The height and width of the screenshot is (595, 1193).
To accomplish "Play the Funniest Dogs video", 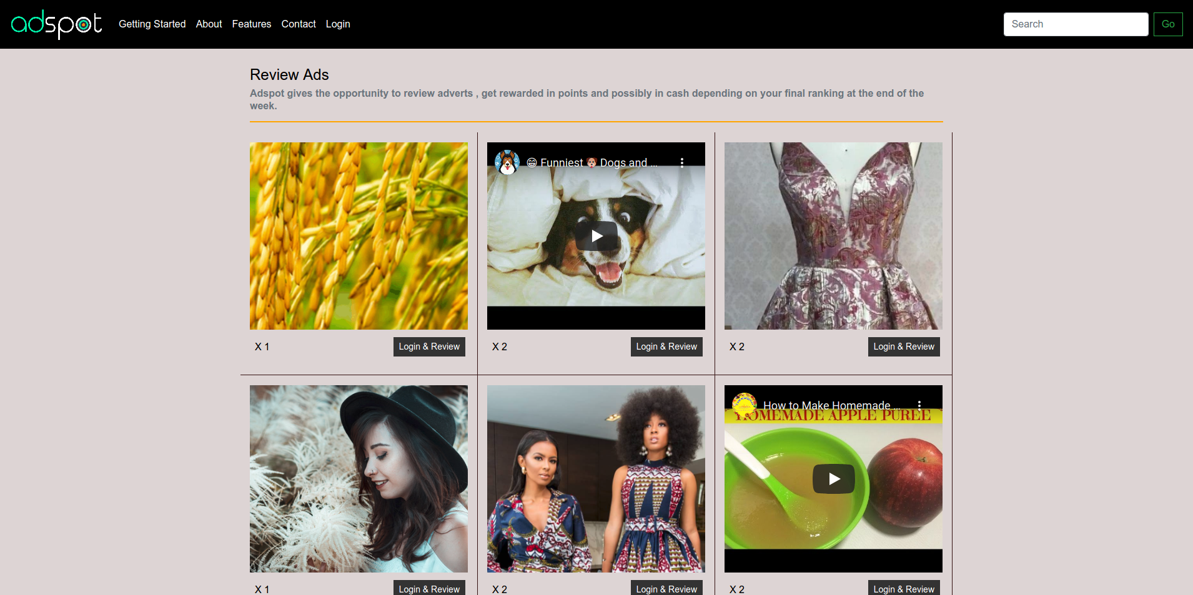I will (x=596, y=236).
